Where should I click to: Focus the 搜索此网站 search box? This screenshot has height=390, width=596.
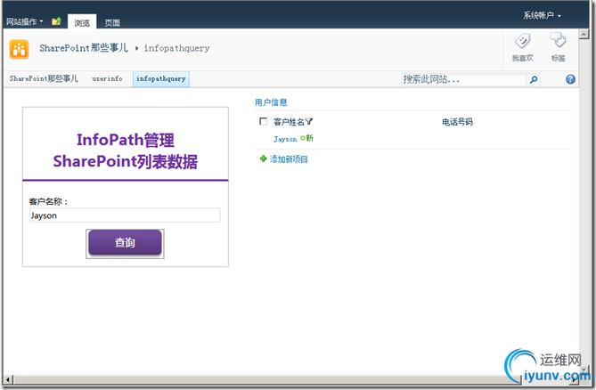point(463,79)
